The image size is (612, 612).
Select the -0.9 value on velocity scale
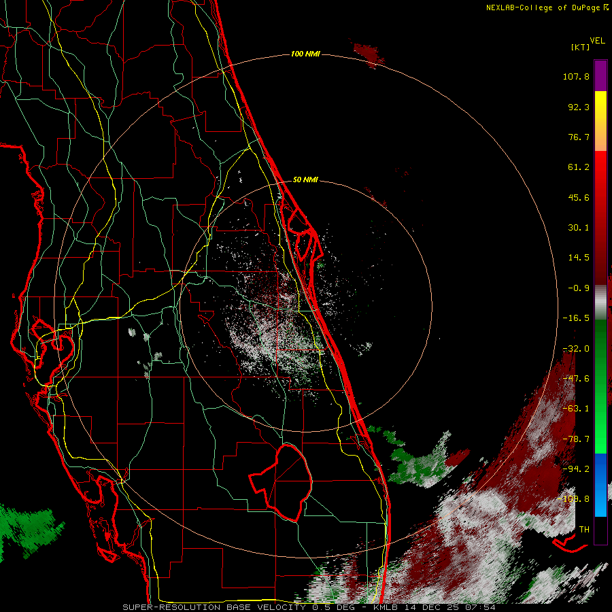click(x=579, y=288)
